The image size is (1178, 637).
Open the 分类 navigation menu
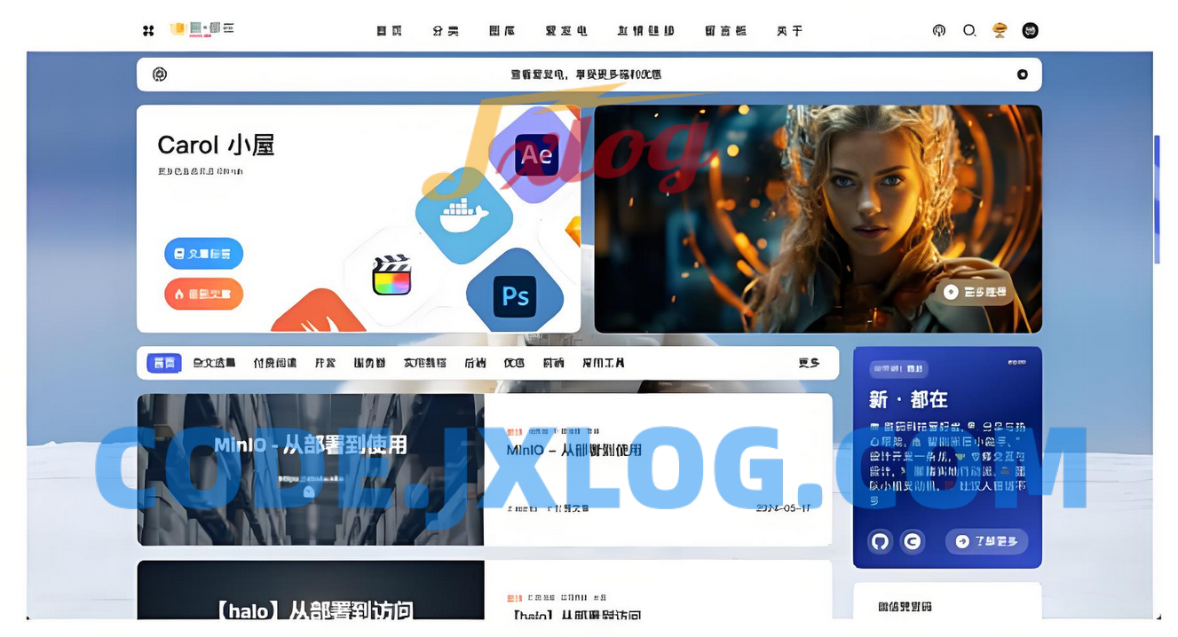point(446,31)
